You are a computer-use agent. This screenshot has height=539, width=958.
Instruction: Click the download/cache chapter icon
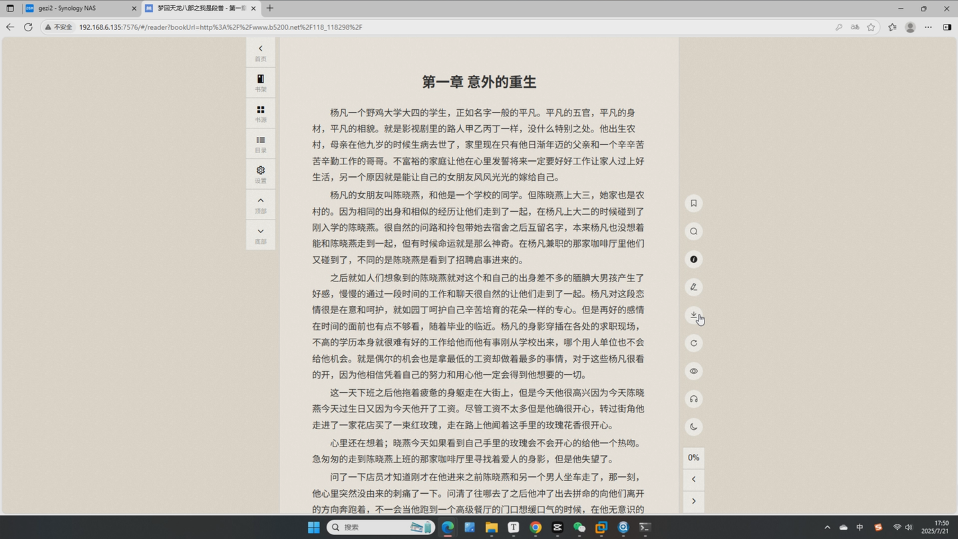coord(693,315)
